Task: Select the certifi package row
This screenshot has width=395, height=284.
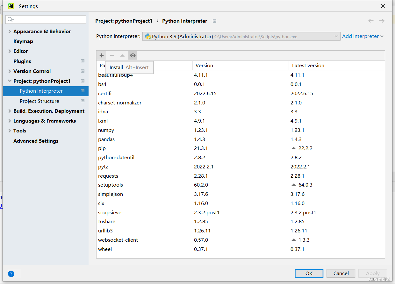Action: pyautogui.click(x=241, y=94)
